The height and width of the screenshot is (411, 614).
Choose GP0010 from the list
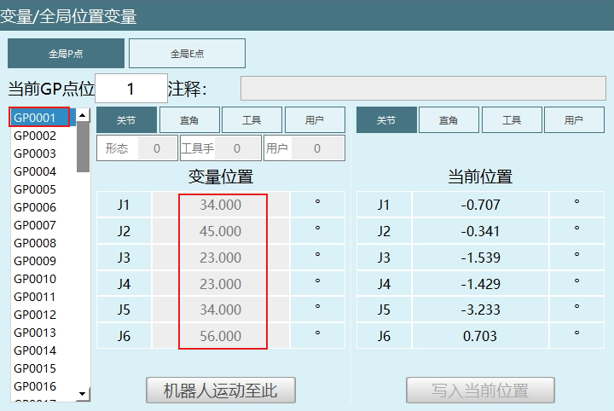(x=35, y=279)
